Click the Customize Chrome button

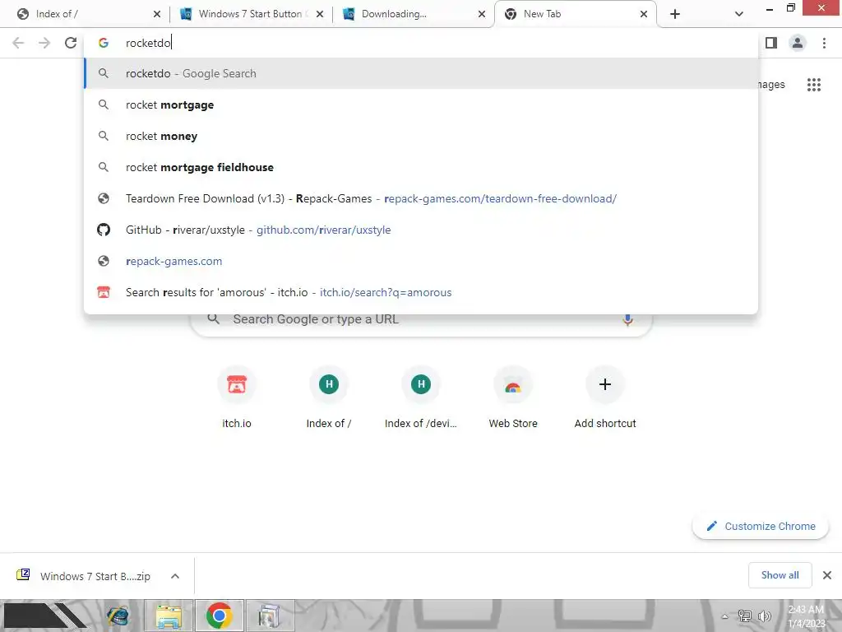pyautogui.click(x=761, y=526)
